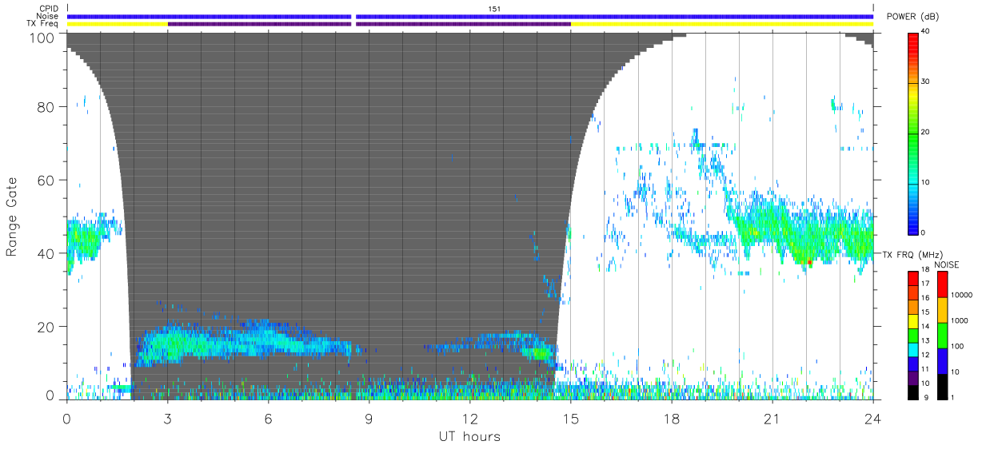982x453 pixels.
Task: Click the "21" UT hours tick label
Action: point(772,418)
